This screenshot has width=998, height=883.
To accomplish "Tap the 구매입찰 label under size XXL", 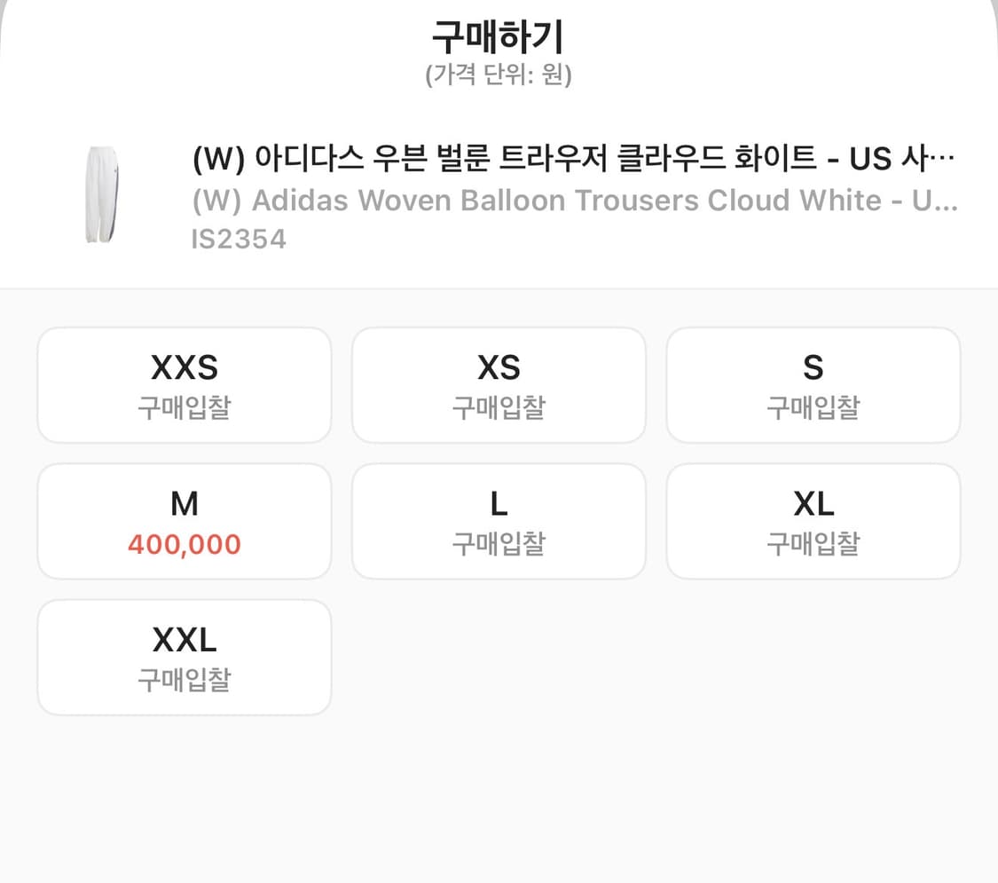I will pos(184,680).
